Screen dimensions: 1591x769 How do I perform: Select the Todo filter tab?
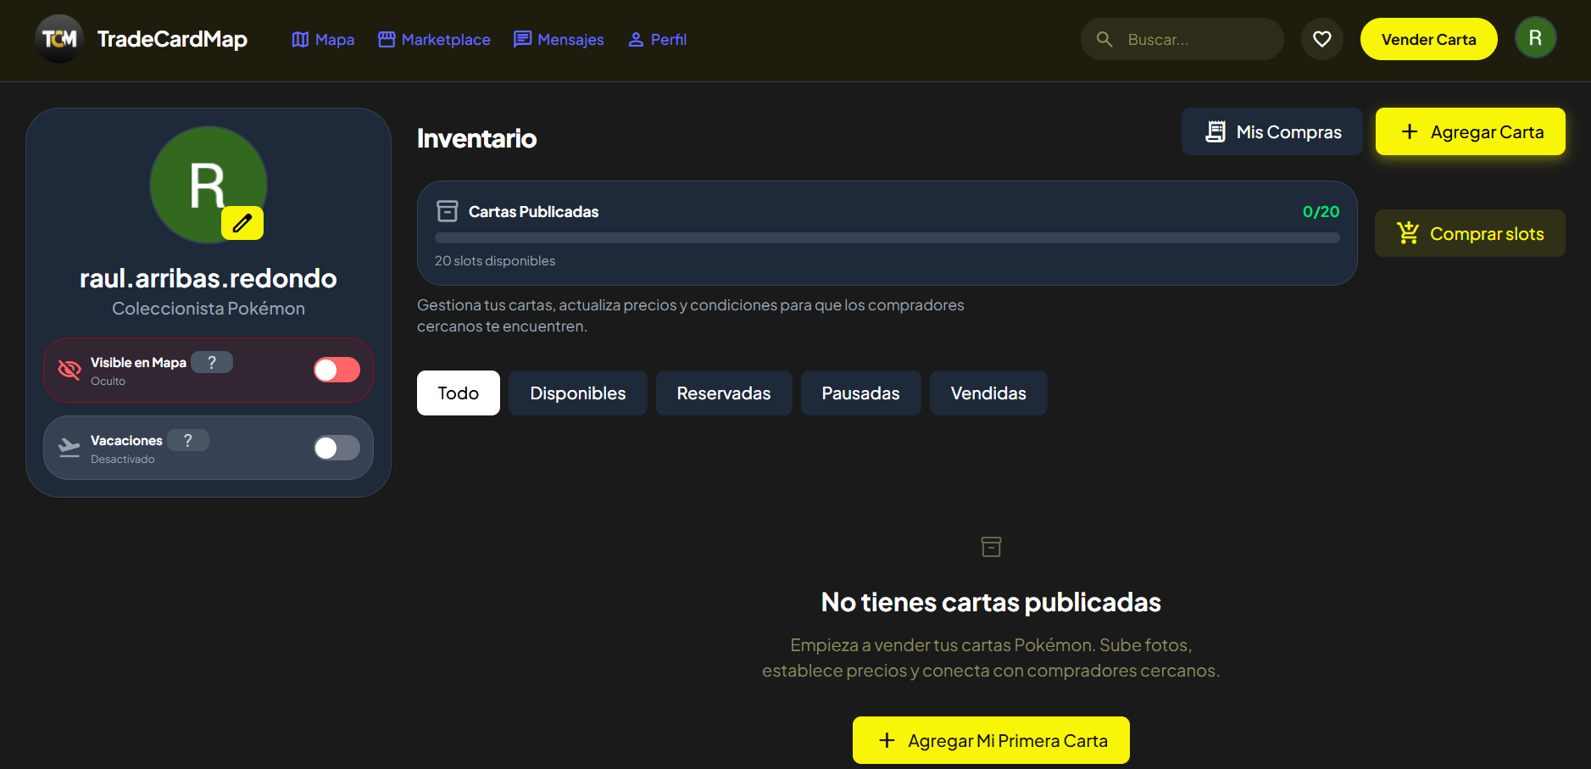[x=459, y=393]
